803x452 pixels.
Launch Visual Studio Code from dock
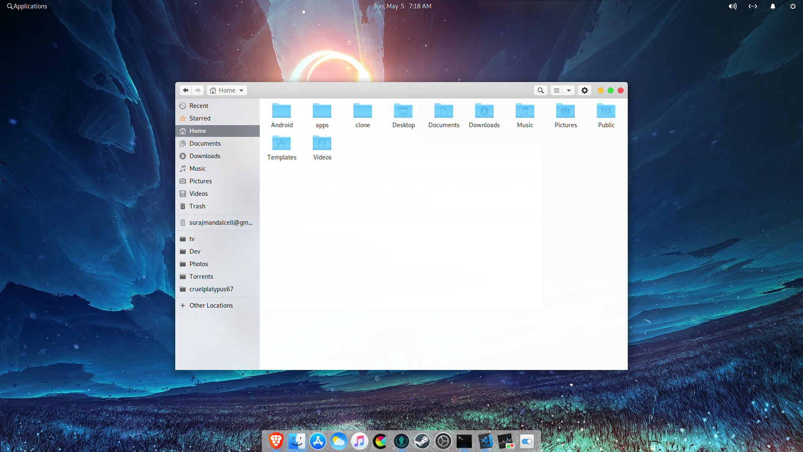click(x=485, y=441)
